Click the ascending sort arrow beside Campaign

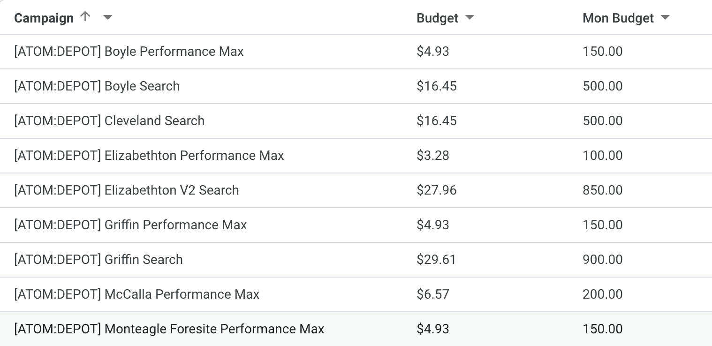click(85, 17)
